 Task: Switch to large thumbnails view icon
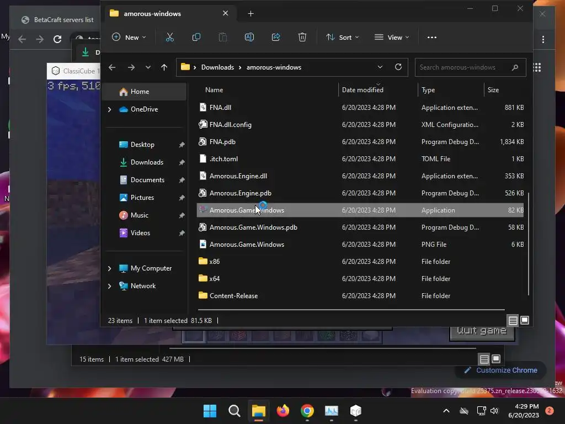pos(525,320)
